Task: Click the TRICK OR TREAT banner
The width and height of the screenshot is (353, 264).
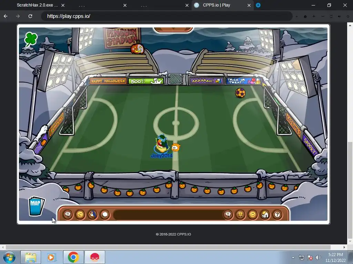Action: click(243, 81)
